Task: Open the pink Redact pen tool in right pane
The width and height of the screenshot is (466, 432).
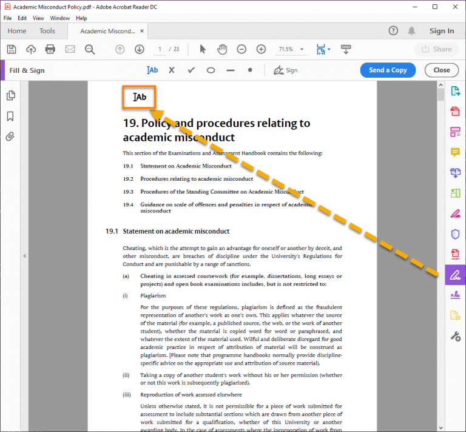Action: click(x=455, y=214)
